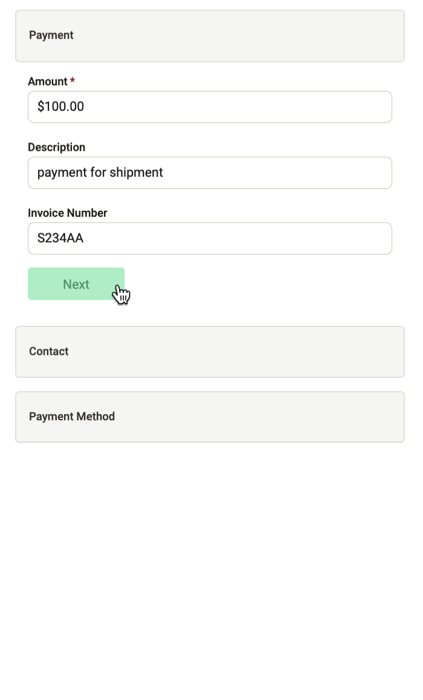Click the Description field label
Viewport: 423px width, 700px height.
57,147
